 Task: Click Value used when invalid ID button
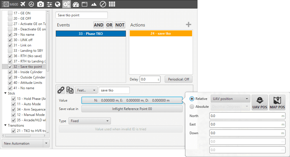120,129
